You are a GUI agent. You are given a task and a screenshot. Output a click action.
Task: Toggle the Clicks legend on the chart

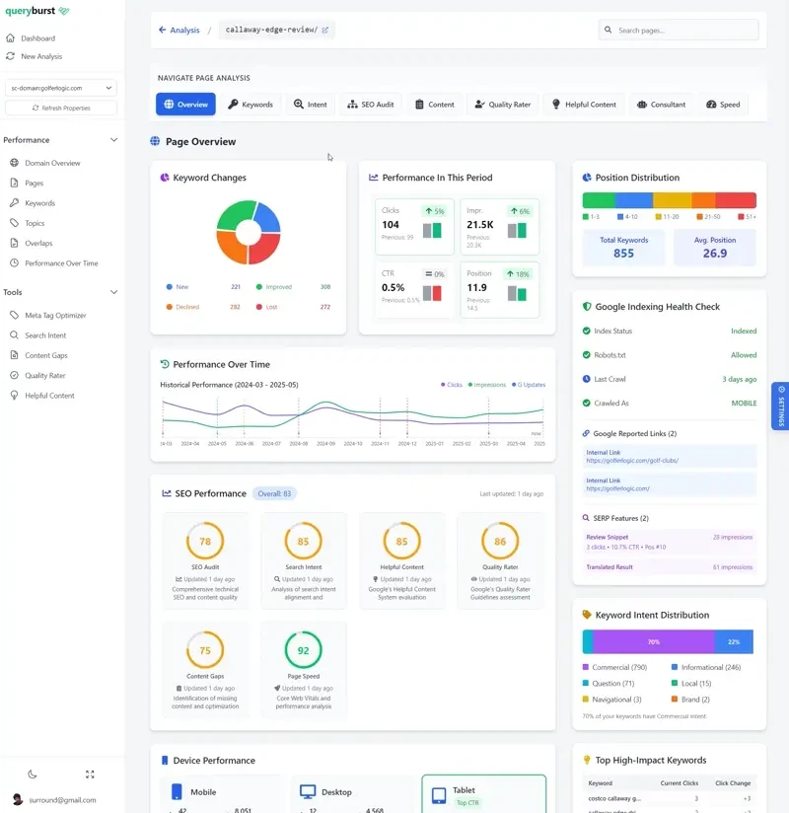(x=452, y=385)
